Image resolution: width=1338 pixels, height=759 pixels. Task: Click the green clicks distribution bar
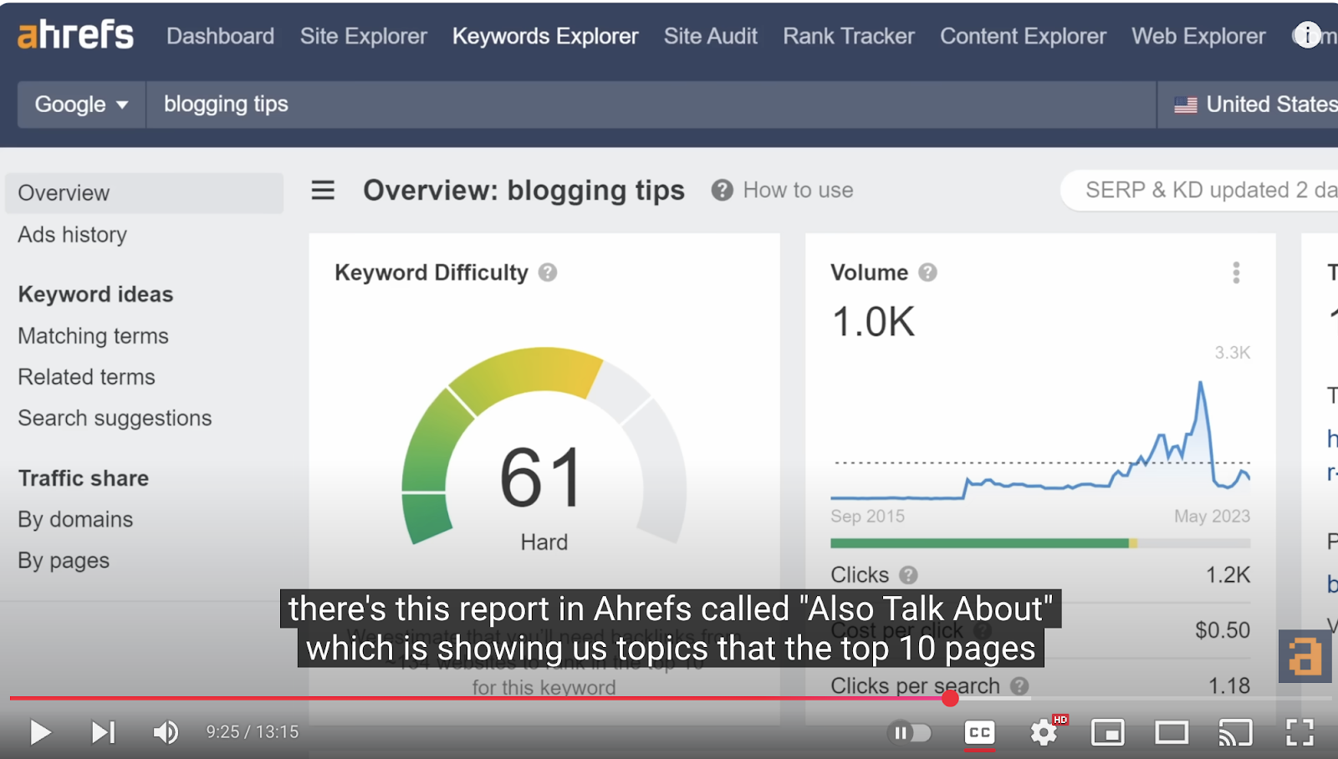979,543
